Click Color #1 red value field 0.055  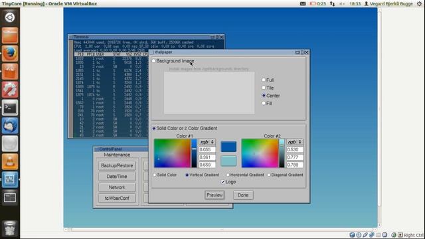(x=207, y=149)
